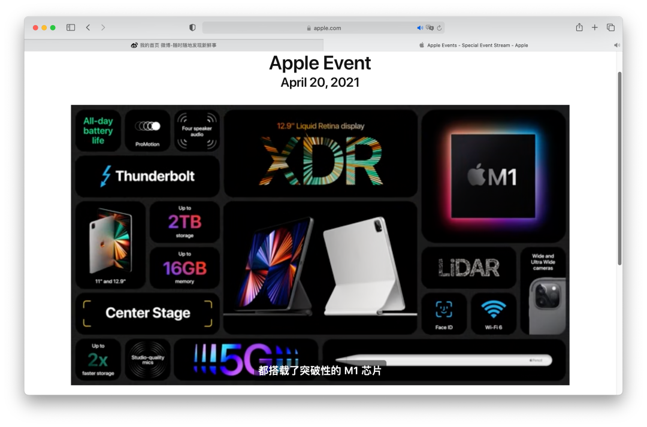Screen dimensions: 647x427
Task: Click the Wi-Fi 6 tile in the video
Action: (x=494, y=314)
